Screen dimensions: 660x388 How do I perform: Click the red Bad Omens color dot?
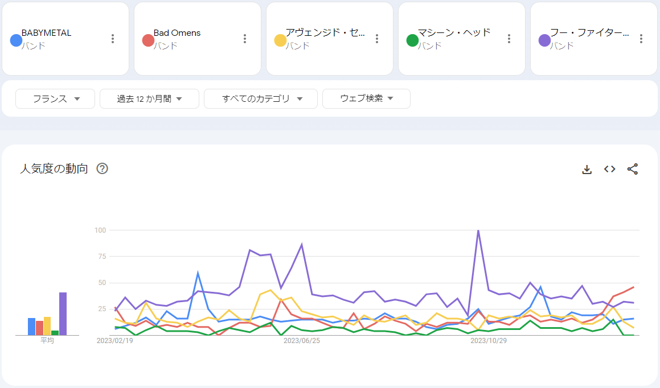pyautogui.click(x=148, y=40)
